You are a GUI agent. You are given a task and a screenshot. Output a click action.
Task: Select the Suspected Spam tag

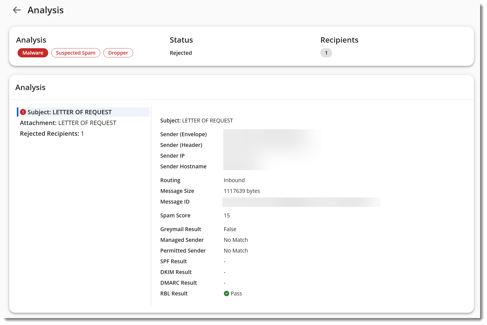coord(75,53)
